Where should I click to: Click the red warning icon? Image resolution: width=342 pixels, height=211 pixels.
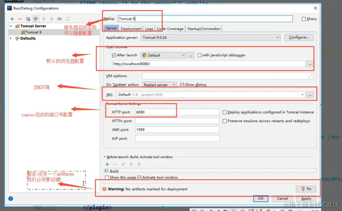pyautogui.click(x=104, y=189)
